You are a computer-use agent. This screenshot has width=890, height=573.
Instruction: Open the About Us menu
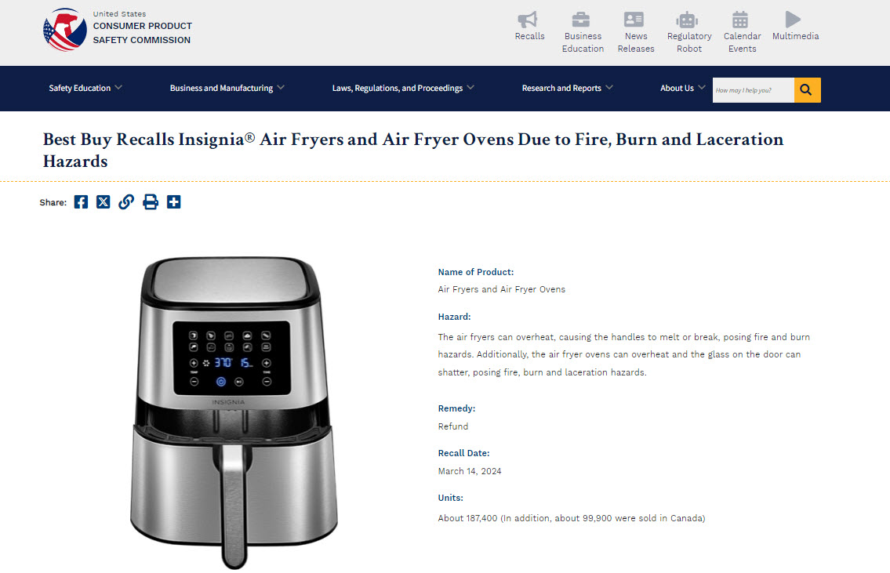[683, 88]
